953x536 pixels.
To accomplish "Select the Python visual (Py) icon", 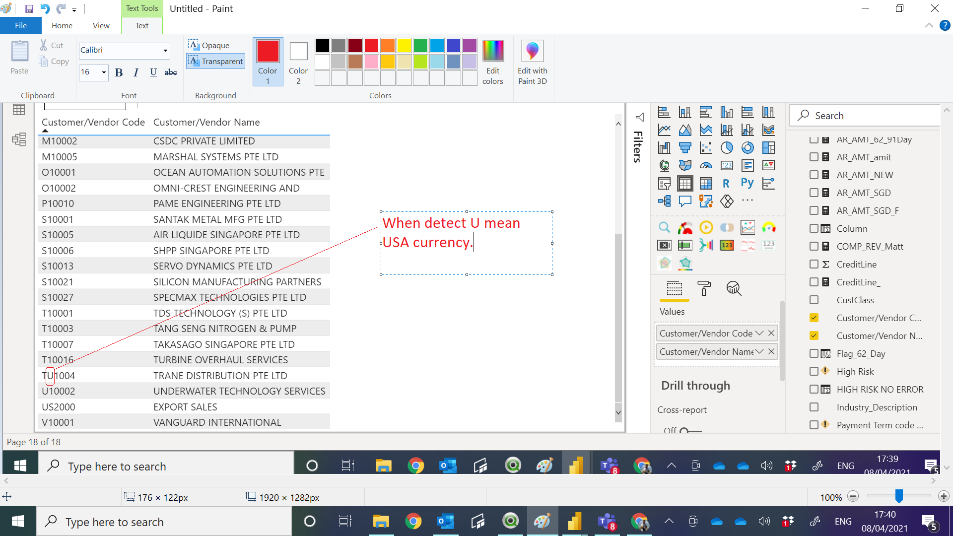I will point(747,184).
